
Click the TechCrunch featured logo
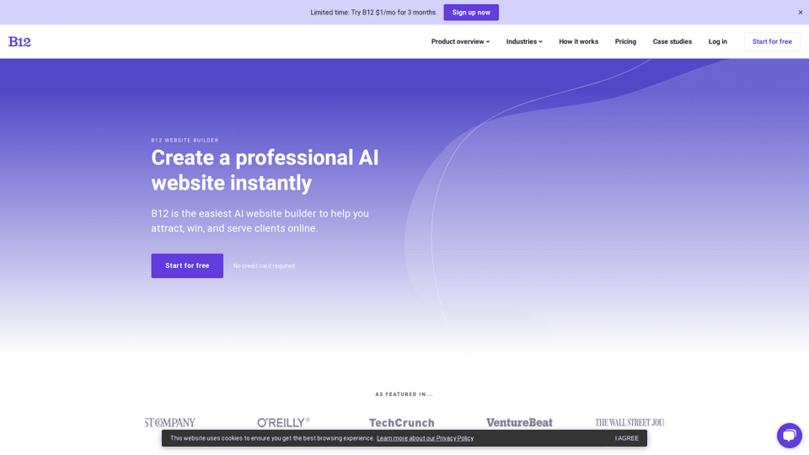pyautogui.click(x=401, y=422)
